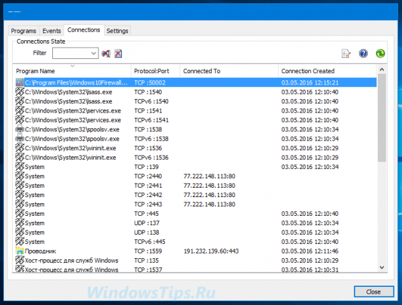Switch to the Events tab

tap(52, 31)
